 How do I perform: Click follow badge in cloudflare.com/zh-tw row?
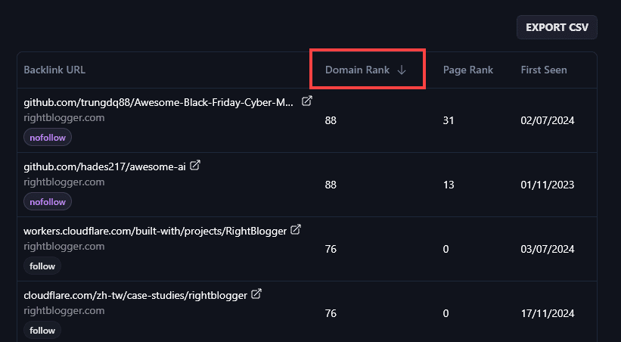(42, 331)
